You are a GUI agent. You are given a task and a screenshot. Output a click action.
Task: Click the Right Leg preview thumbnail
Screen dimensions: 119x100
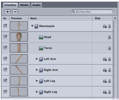pyautogui.click(x=19, y=92)
